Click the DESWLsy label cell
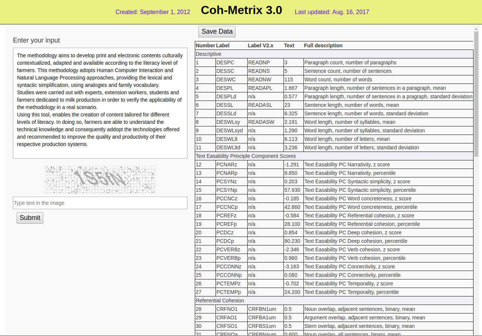 click(231, 122)
